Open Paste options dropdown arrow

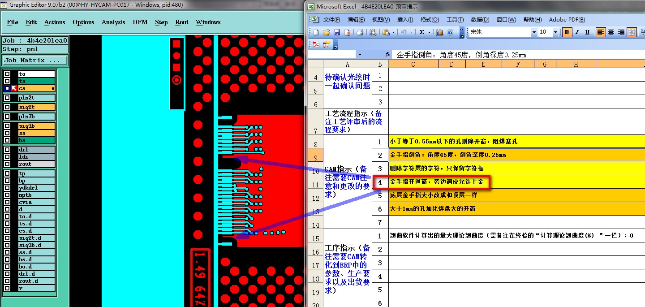[393, 32]
